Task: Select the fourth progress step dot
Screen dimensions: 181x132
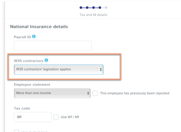Action: tap(100, 8)
